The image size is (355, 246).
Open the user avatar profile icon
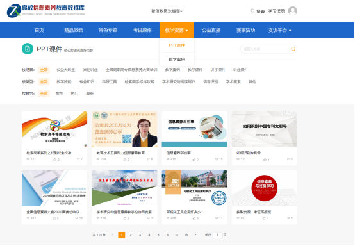(292, 11)
